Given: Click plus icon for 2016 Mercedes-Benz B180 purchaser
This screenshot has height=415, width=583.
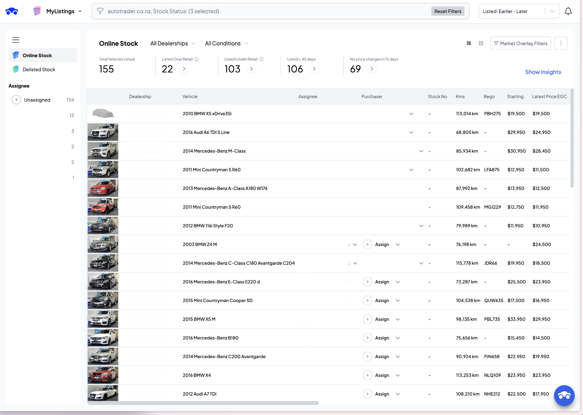Looking at the screenshot, I should (x=368, y=338).
